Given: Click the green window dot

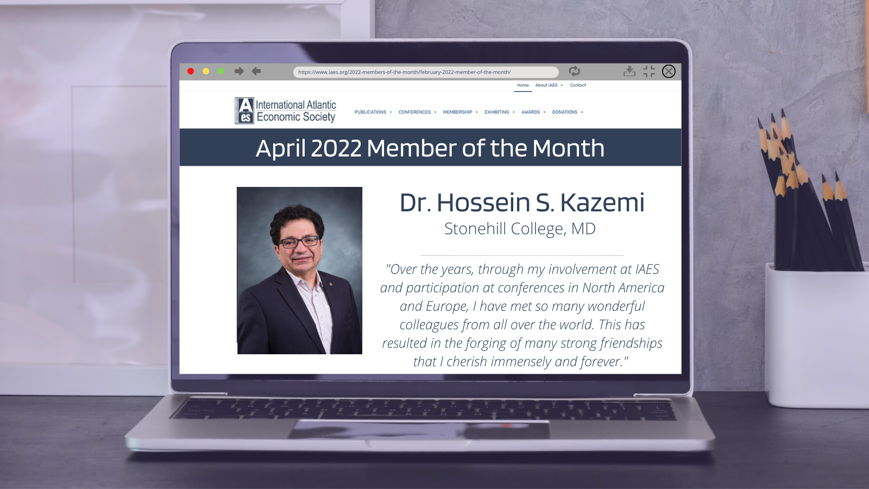Looking at the screenshot, I should pyautogui.click(x=221, y=71).
